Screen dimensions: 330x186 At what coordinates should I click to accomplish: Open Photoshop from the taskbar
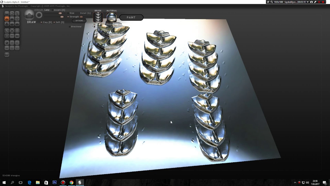(x=54, y=183)
